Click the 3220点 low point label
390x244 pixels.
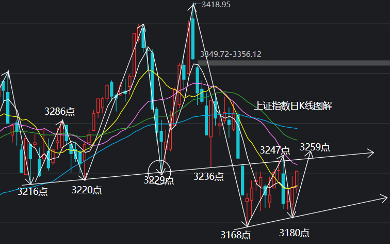tap(87, 190)
